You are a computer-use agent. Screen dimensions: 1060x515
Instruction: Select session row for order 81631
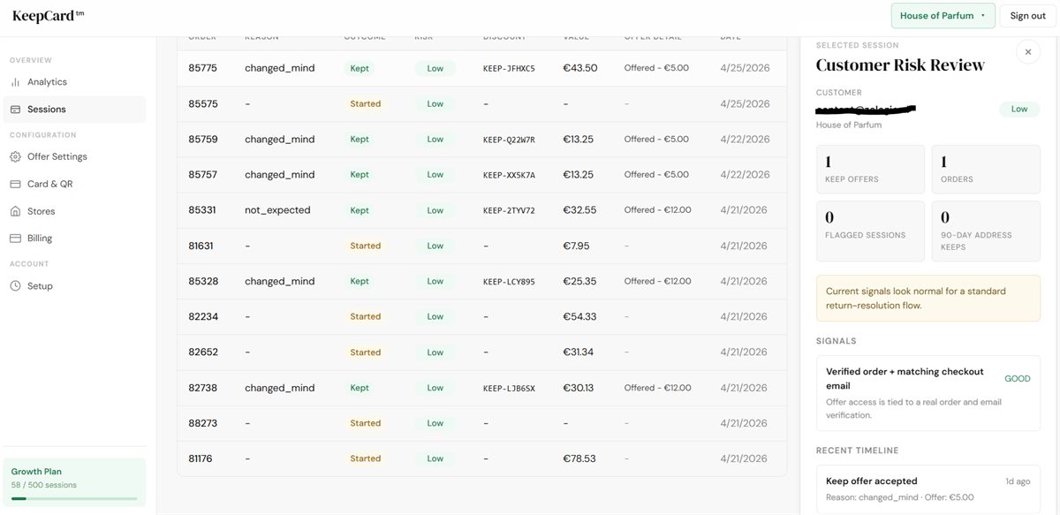[x=481, y=246]
